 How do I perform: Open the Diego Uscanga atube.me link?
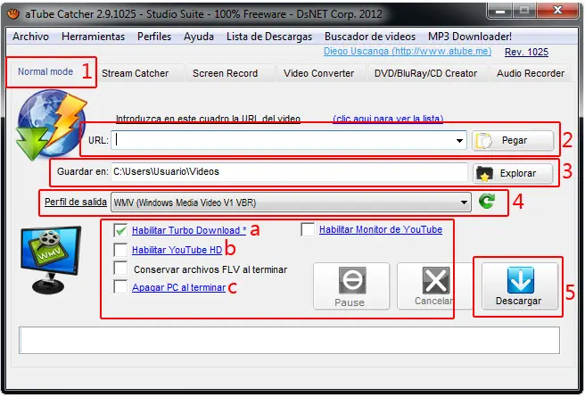[408, 51]
